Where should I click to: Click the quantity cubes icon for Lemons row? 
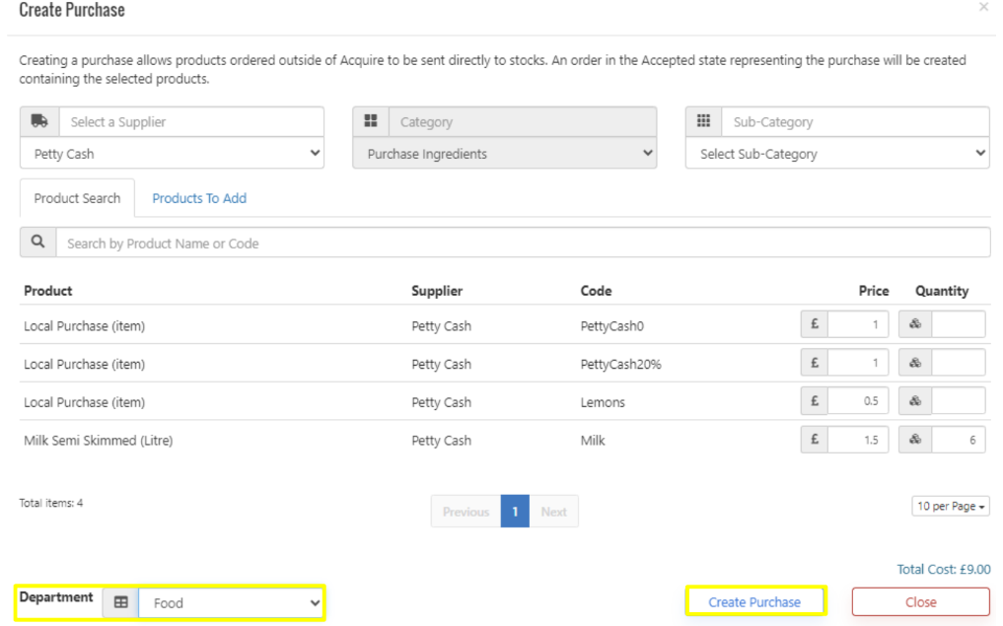pyautogui.click(x=915, y=401)
